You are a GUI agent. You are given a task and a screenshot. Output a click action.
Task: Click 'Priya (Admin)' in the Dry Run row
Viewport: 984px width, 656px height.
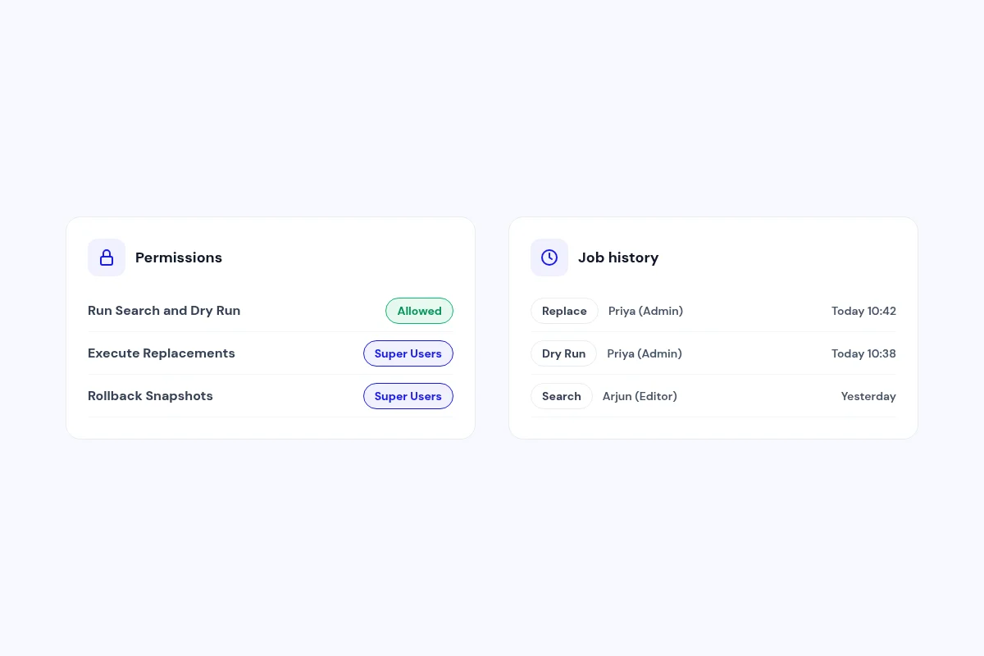645,353
